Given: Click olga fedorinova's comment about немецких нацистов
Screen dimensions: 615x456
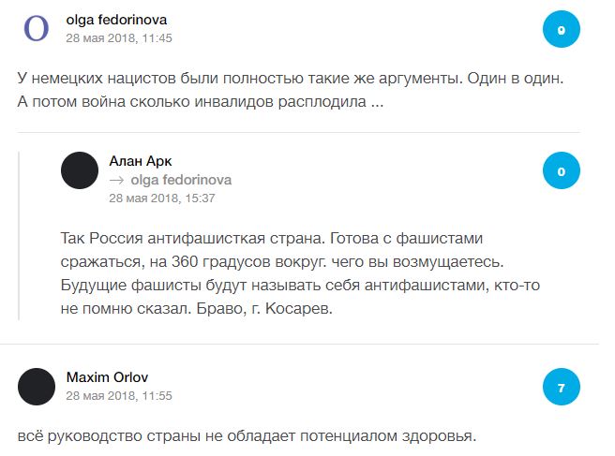Looking at the screenshot, I should (x=291, y=90).
